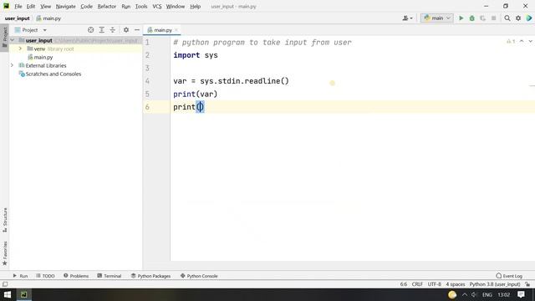The image size is (535, 301).
Task: Open Search Everywhere magnifier icon
Action: click(507, 18)
